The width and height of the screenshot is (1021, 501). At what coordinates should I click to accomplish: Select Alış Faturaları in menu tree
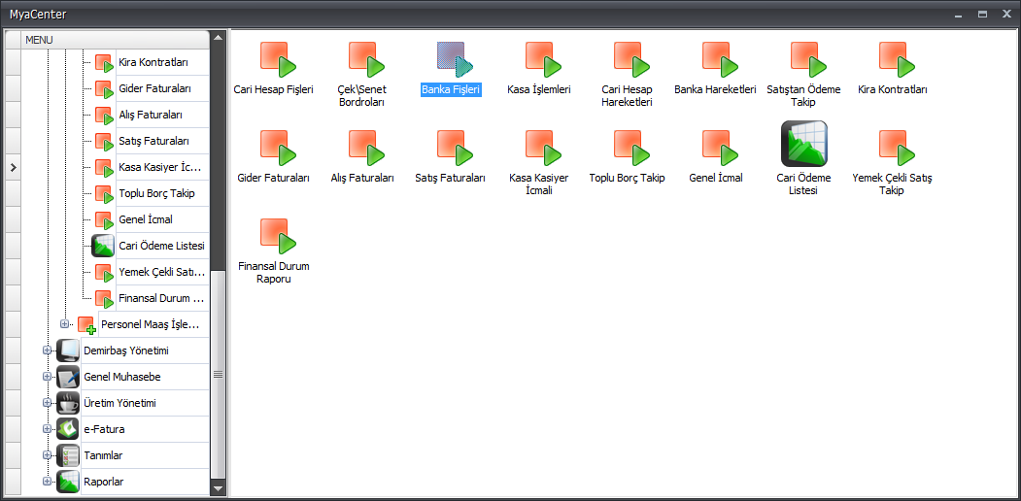(x=151, y=115)
